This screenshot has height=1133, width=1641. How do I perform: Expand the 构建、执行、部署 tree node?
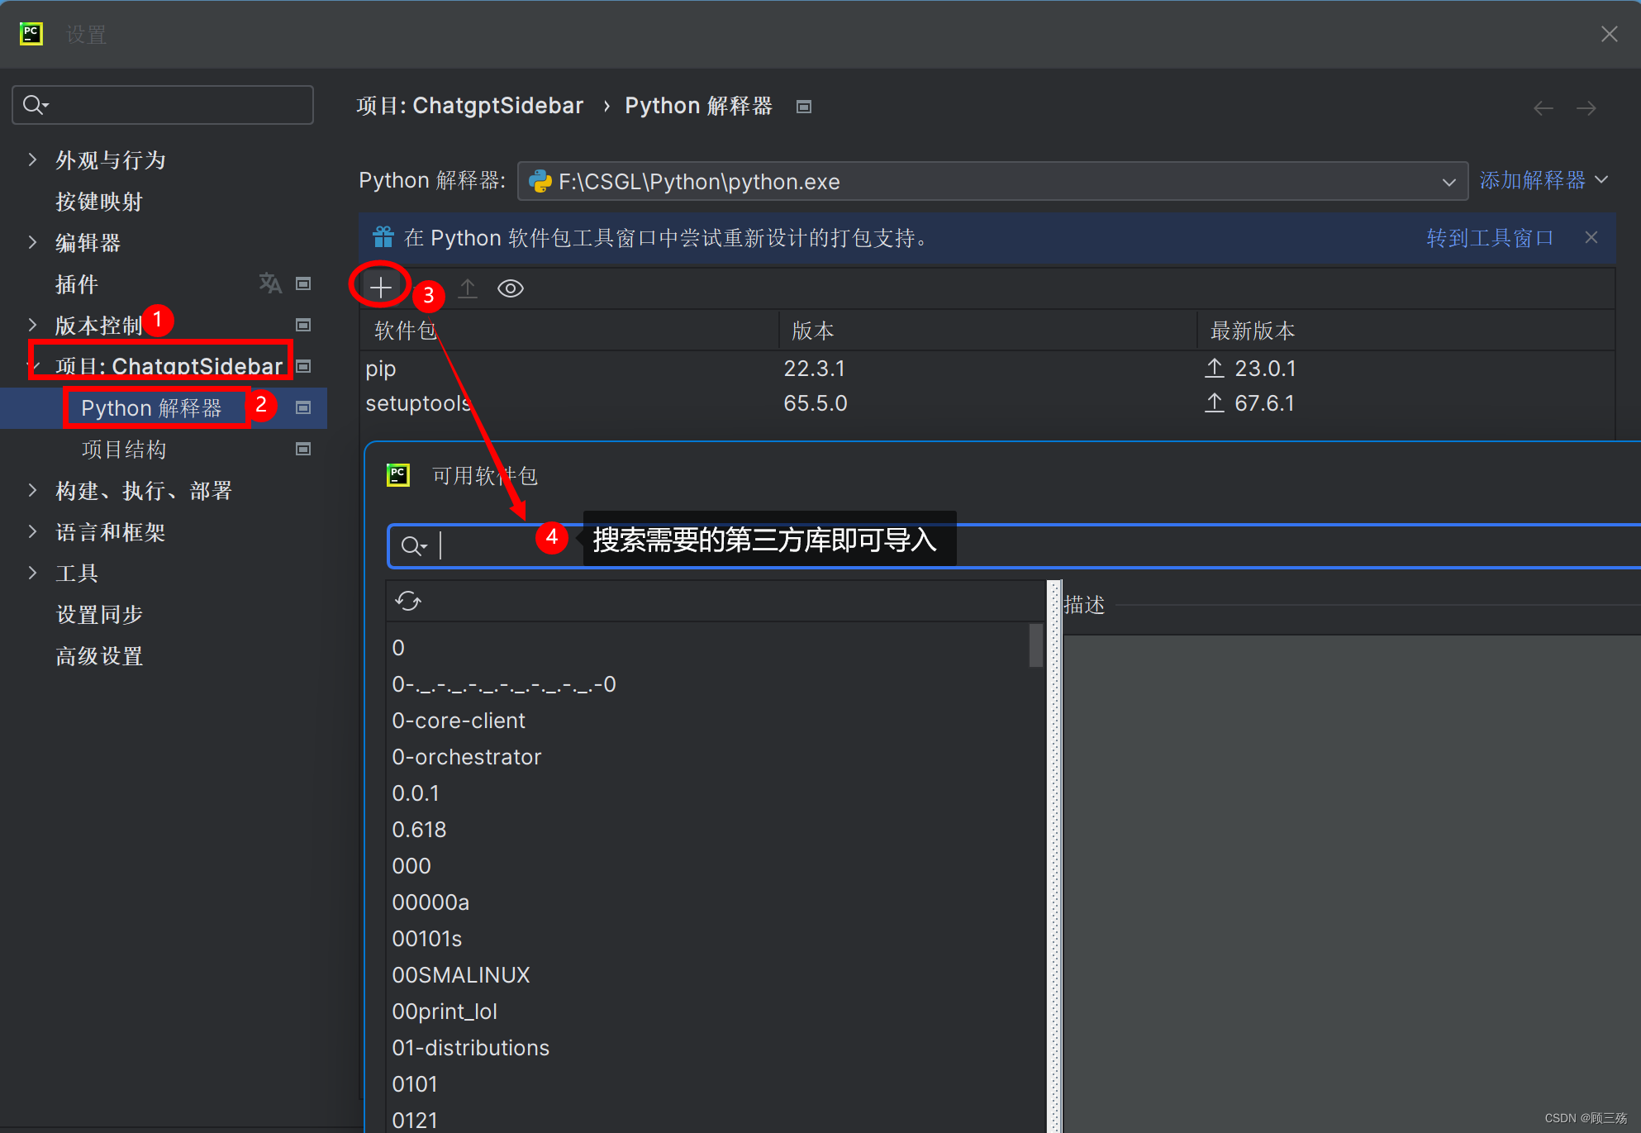coord(32,490)
